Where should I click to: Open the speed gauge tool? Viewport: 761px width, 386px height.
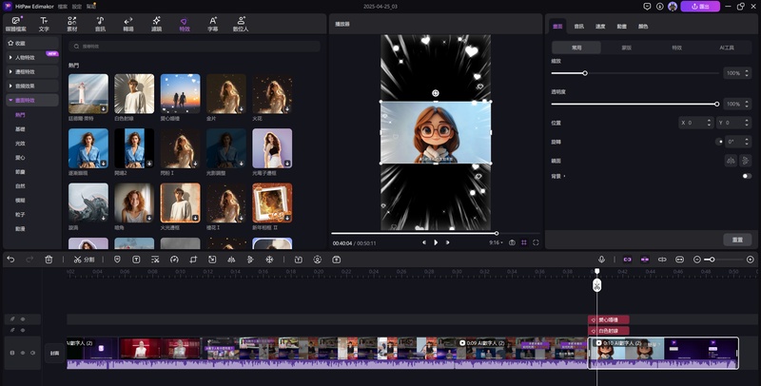(x=174, y=260)
